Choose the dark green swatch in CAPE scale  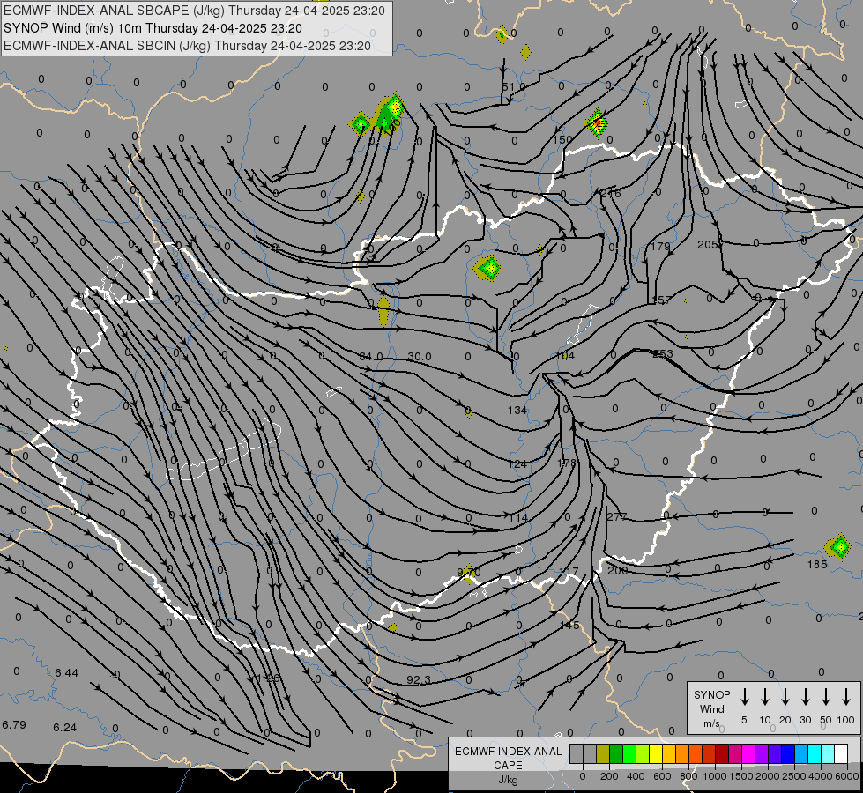[x=616, y=753]
